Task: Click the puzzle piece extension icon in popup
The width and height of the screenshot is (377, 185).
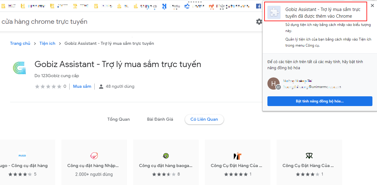Action: (274, 12)
